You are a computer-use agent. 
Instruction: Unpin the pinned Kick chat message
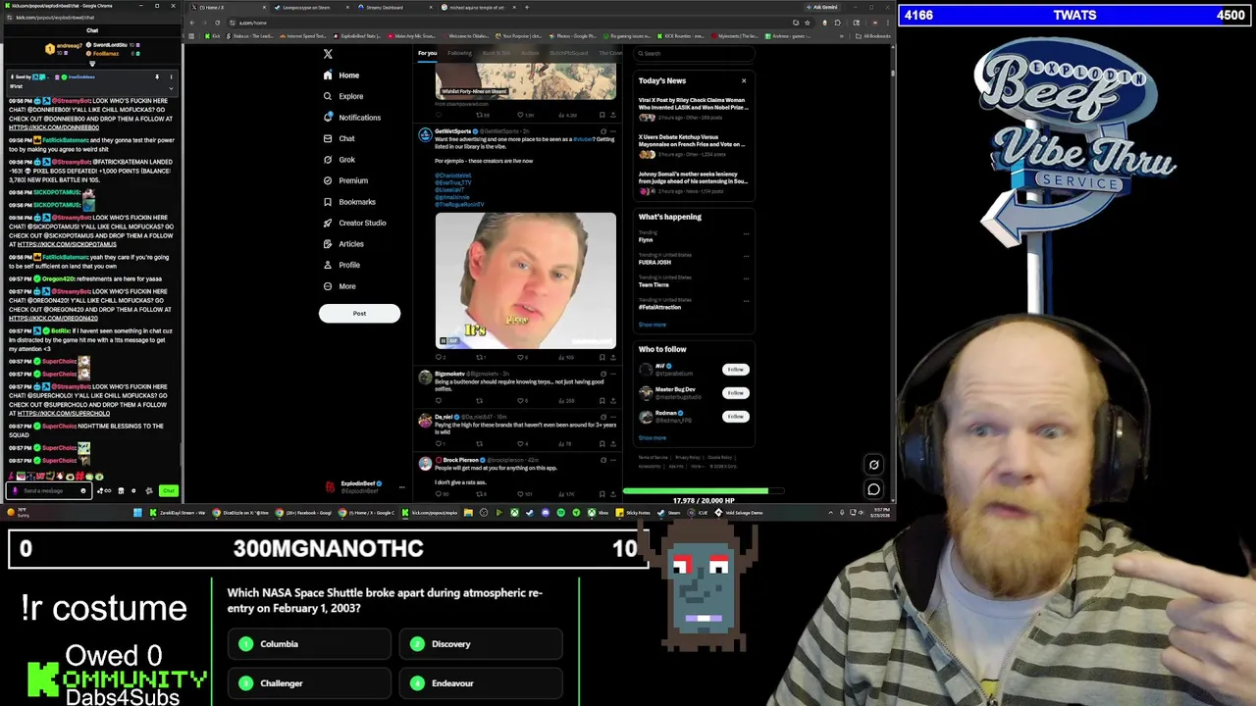[157, 76]
